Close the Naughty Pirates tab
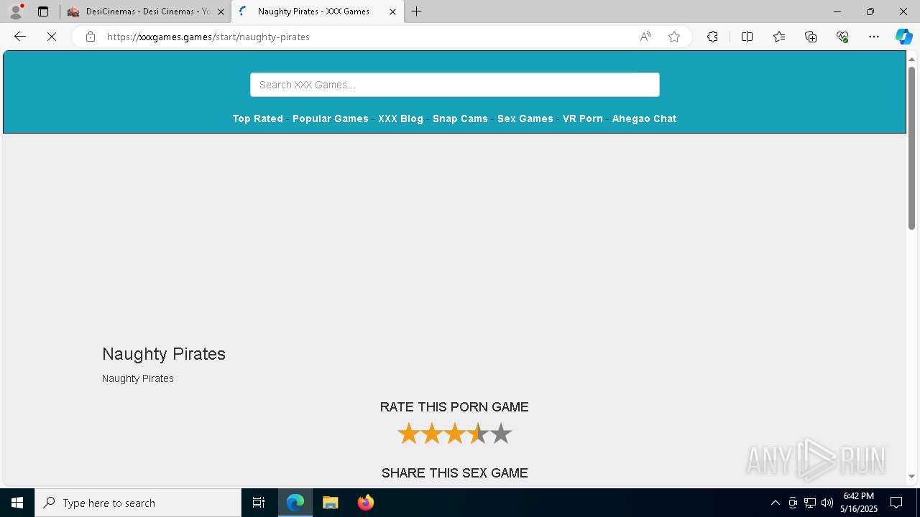920x517 pixels. point(392,11)
